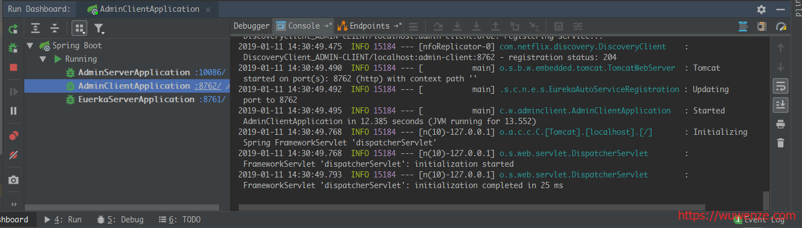Collapse the Running group node
Screen dimensions: 802x228
click(43, 59)
